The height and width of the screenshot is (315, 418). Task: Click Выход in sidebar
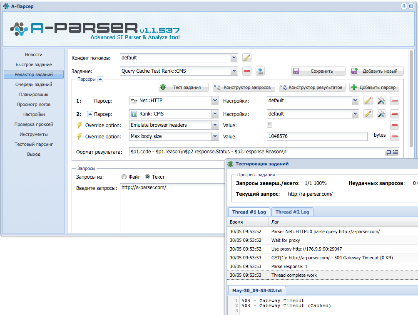click(x=34, y=154)
